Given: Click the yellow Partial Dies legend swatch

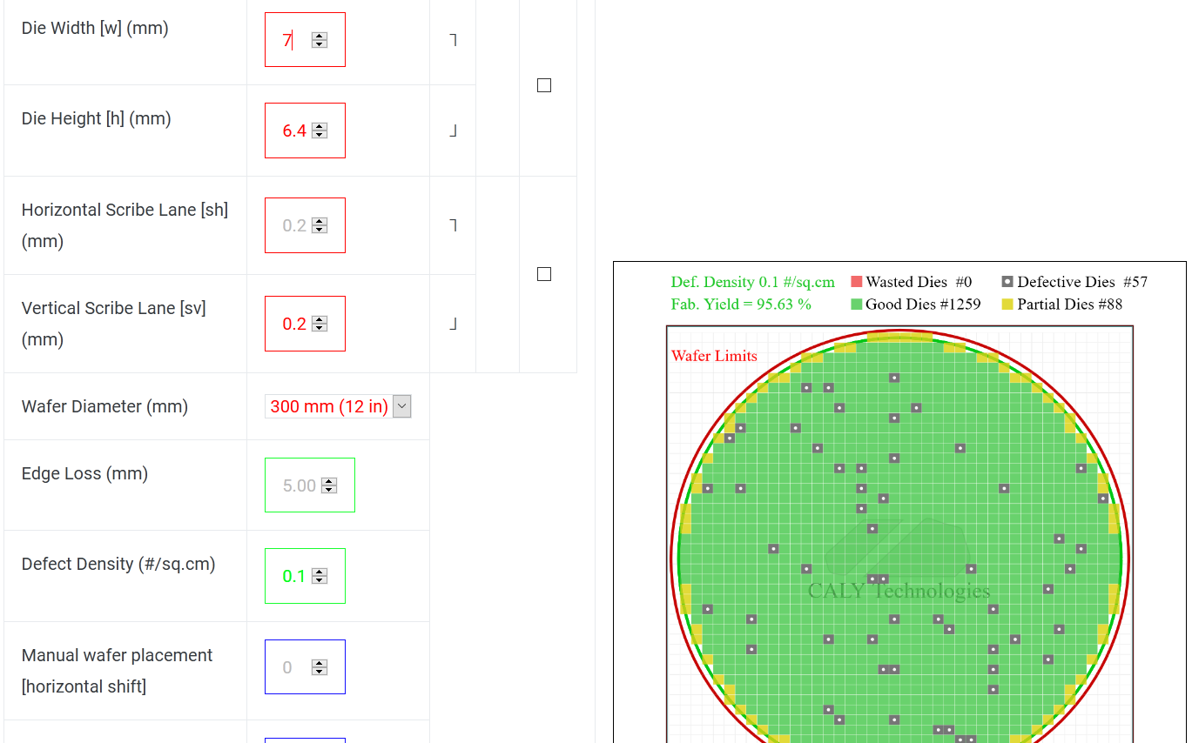Looking at the screenshot, I should tap(1007, 305).
